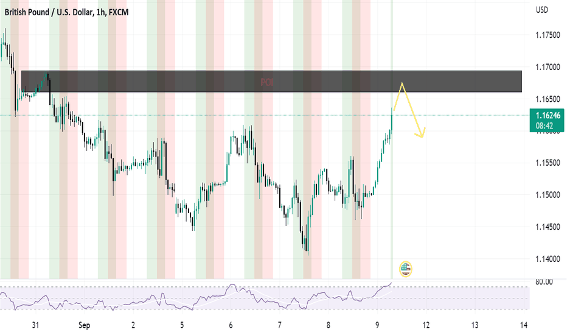This screenshot has height=335, width=567.
Task: Click the POI zone label
Action: 267,82
